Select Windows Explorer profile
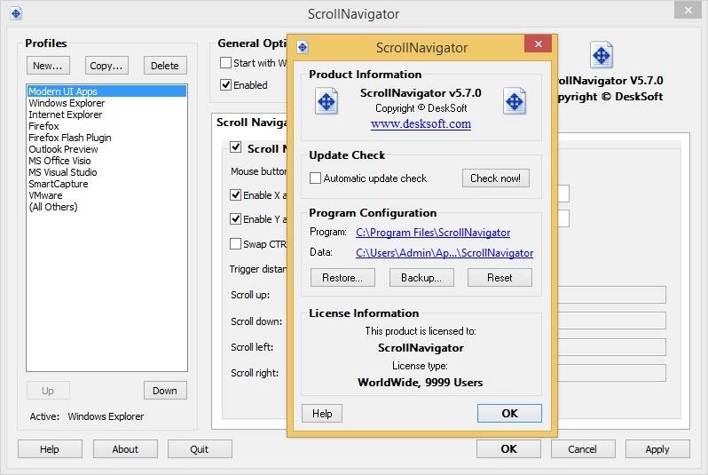This screenshot has height=475, width=708. click(x=106, y=103)
